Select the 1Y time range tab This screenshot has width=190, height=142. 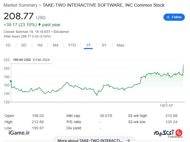(88, 45)
